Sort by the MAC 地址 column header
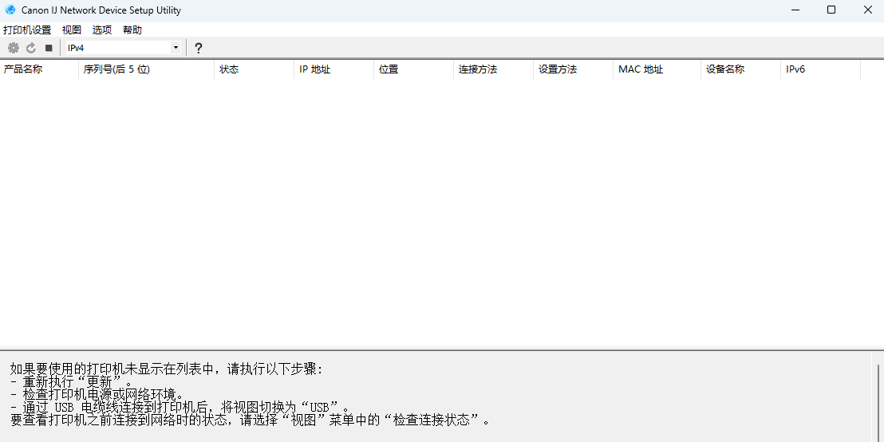This screenshot has height=442, width=884. 657,69
